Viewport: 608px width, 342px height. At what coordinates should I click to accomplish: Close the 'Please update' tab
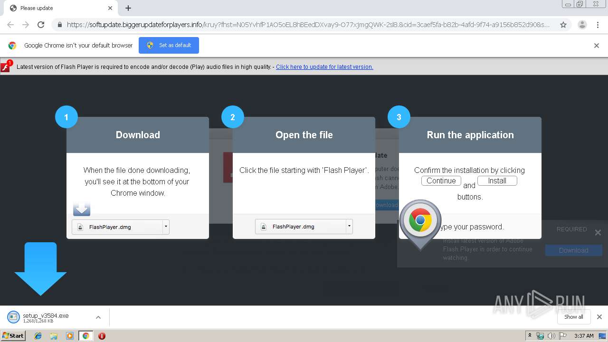pos(110,8)
